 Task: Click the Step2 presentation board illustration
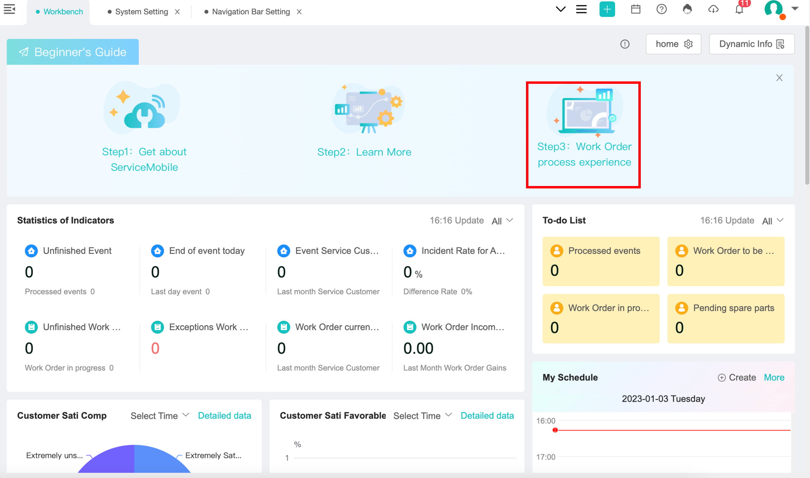(x=368, y=109)
